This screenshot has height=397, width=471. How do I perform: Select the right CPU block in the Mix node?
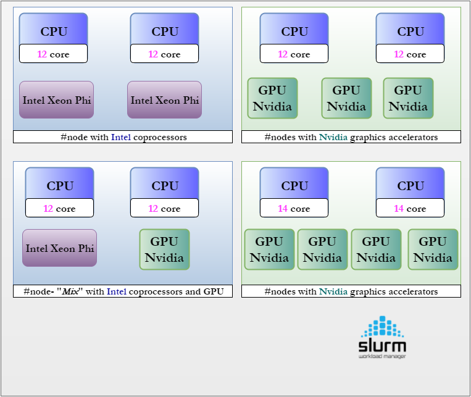tap(165, 183)
